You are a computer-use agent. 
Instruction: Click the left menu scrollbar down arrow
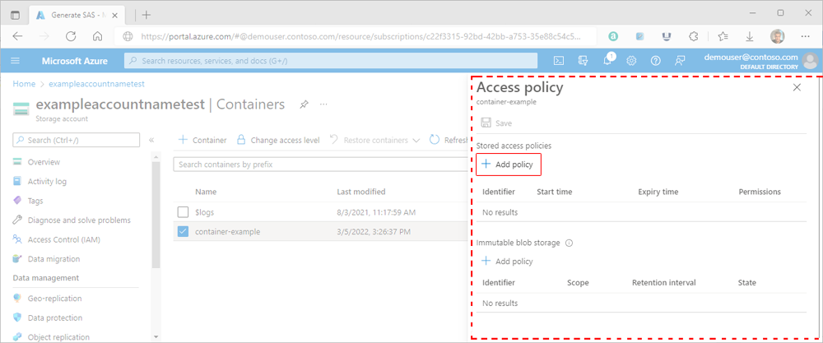click(156, 336)
